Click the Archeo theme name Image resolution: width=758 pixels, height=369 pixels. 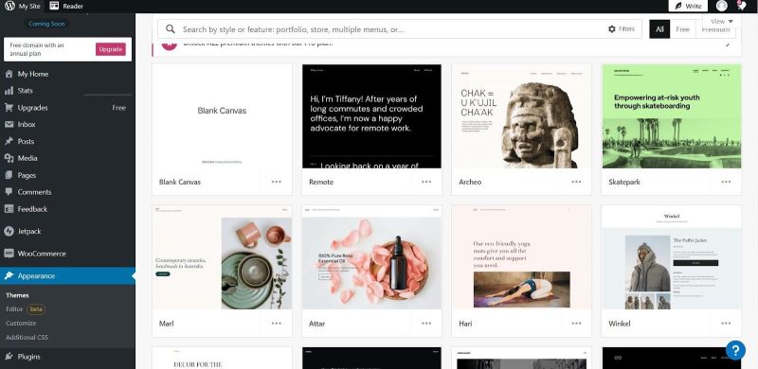pyautogui.click(x=470, y=182)
